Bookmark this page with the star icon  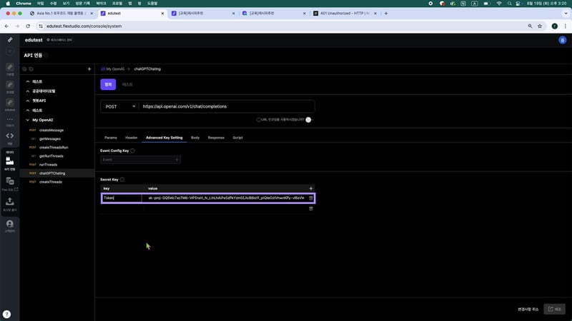pos(539,26)
